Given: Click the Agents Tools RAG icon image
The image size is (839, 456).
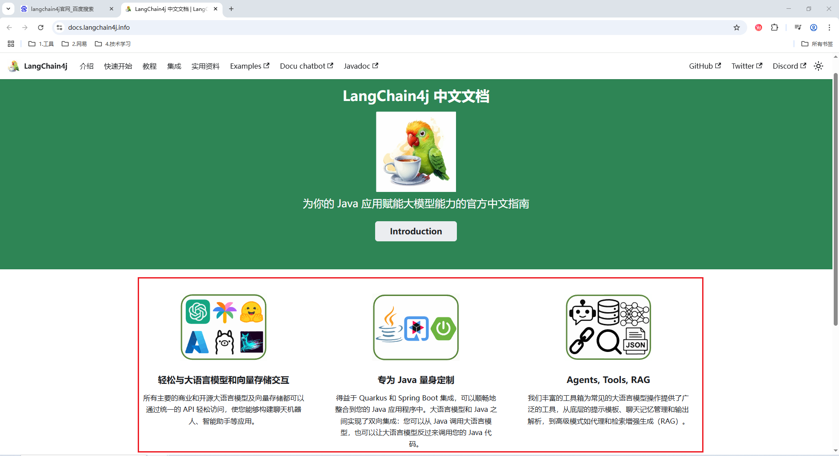Looking at the screenshot, I should (x=608, y=327).
